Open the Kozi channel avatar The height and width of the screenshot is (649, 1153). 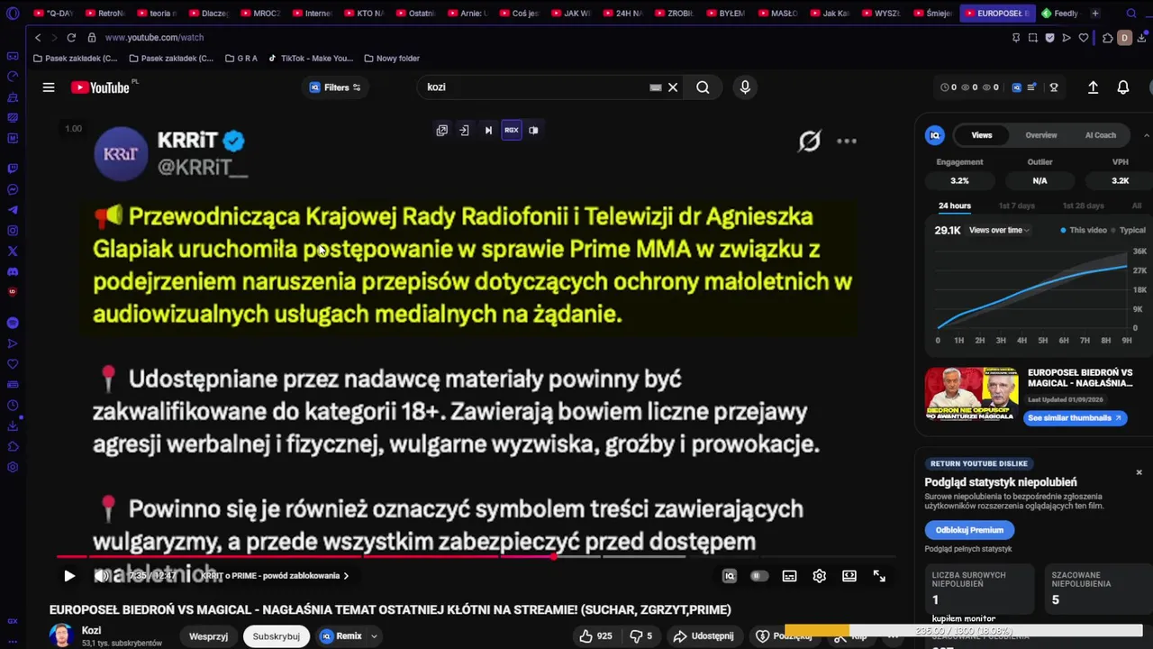tap(61, 635)
